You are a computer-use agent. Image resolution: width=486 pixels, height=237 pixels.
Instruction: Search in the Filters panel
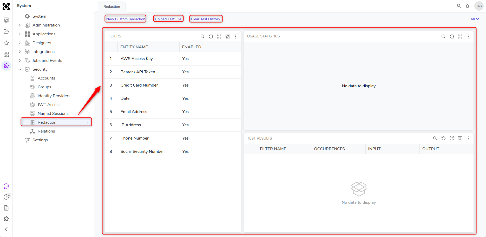coord(202,36)
